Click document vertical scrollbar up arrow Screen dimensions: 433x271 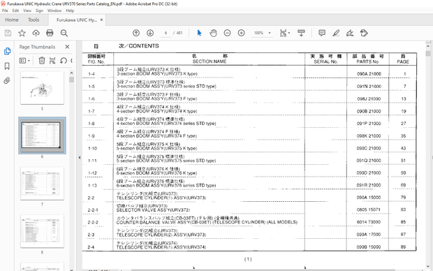click(428, 46)
